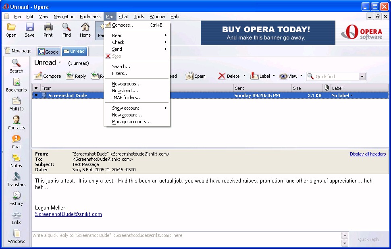Open the Quick find dropdown arrow

point(362,77)
